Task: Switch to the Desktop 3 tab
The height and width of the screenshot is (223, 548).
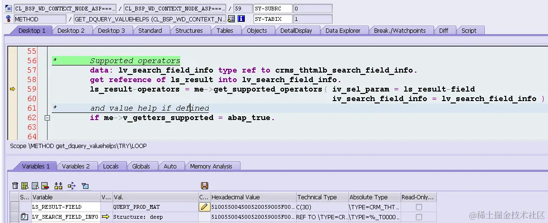Action: 111,31
